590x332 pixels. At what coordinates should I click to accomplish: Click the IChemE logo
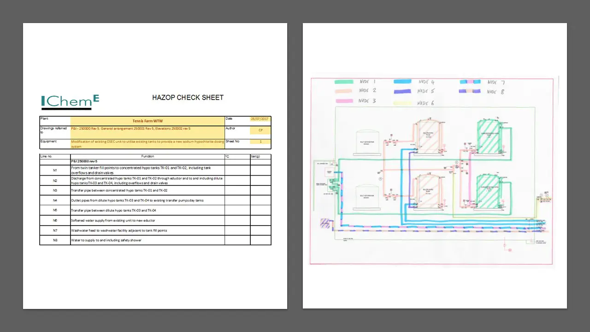[70, 102]
